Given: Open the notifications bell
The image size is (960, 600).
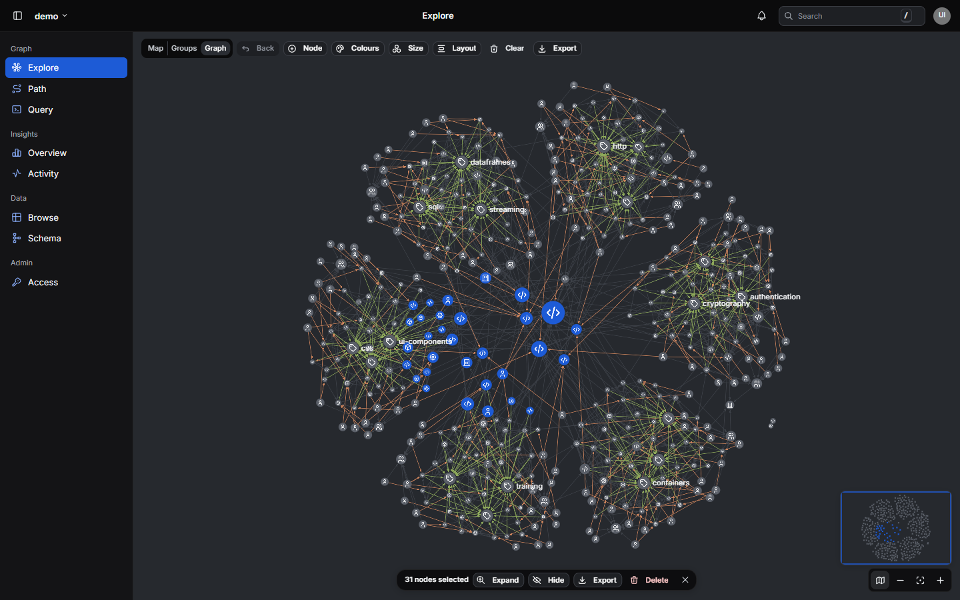Looking at the screenshot, I should [761, 16].
